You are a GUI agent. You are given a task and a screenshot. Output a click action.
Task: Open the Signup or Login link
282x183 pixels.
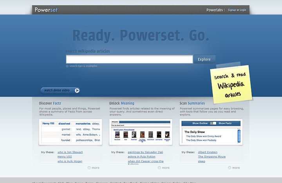pyautogui.click(x=237, y=10)
